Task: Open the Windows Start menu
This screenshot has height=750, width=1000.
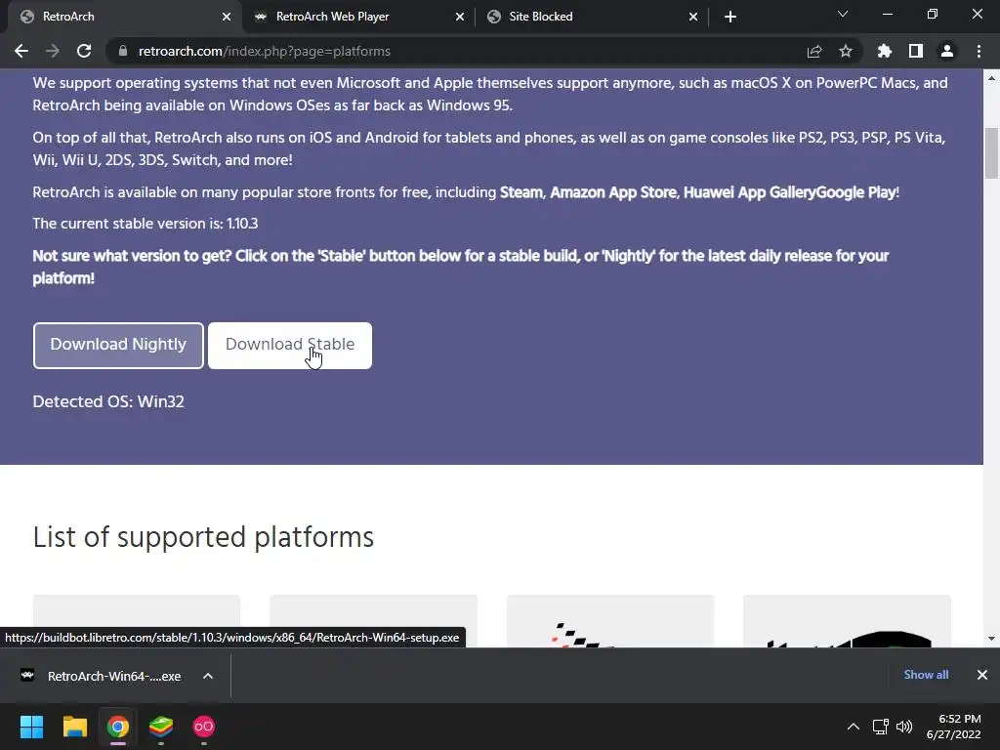Action: pyautogui.click(x=31, y=727)
